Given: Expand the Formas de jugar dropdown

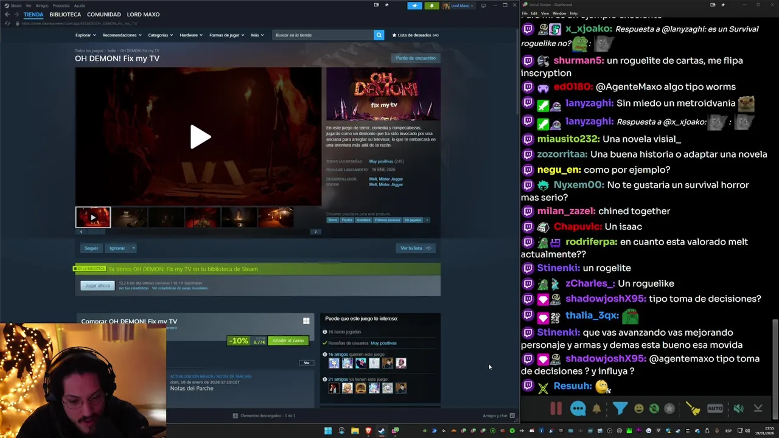Looking at the screenshot, I should [x=226, y=35].
